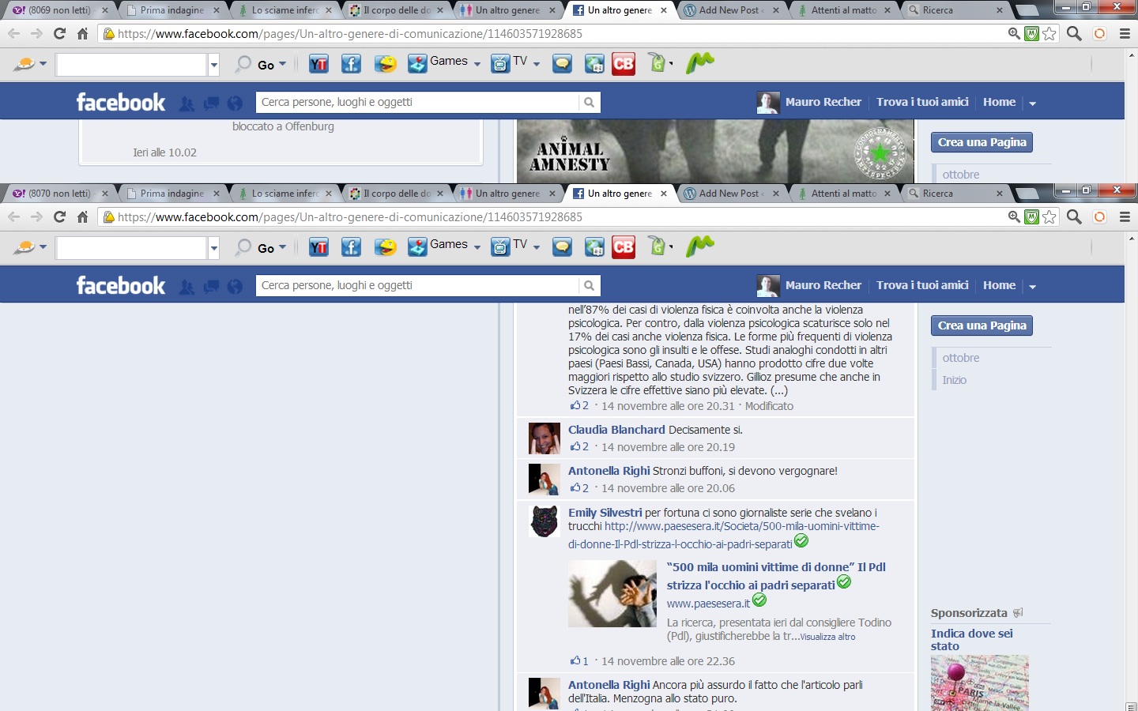
Task: Open the Animal Amnesty banner image
Action: pyautogui.click(x=714, y=151)
